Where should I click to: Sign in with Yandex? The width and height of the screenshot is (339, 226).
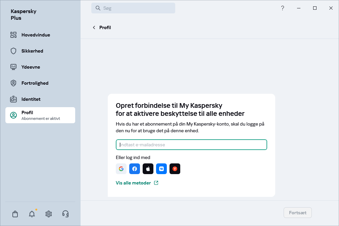point(175,169)
